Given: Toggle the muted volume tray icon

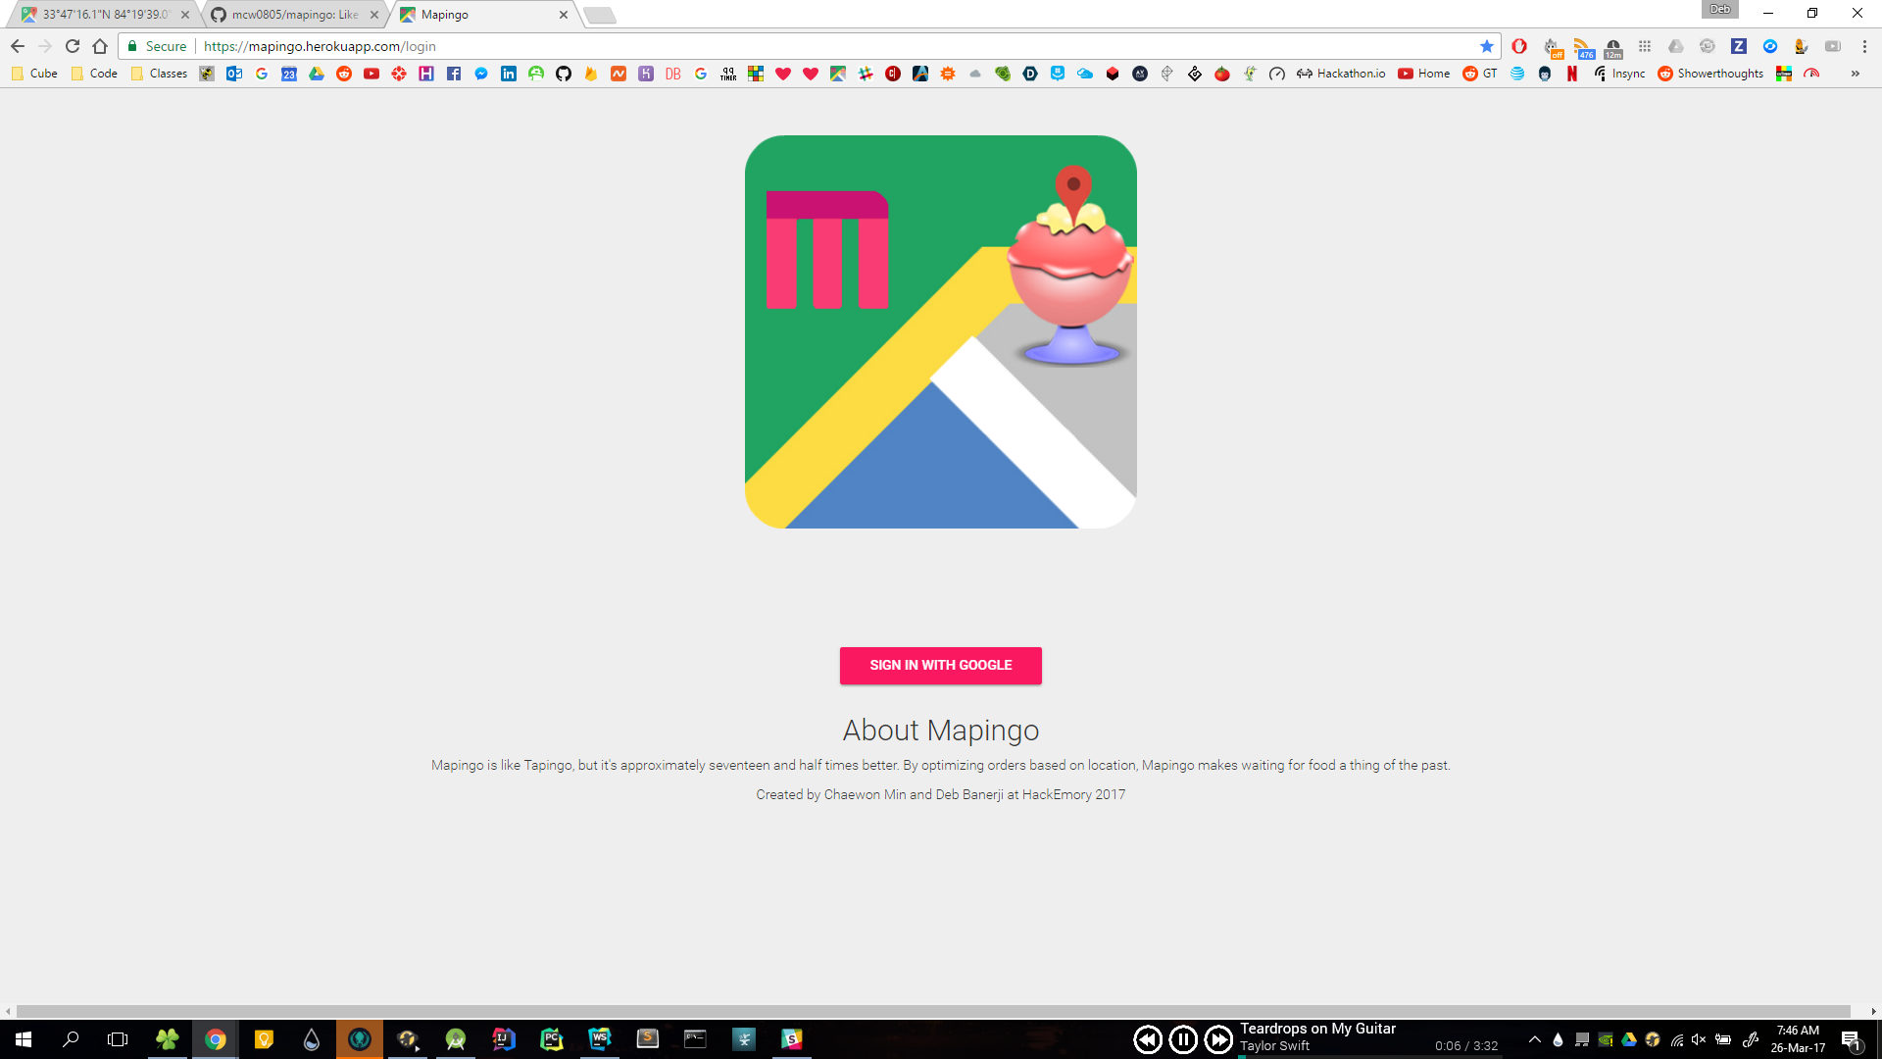Looking at the screenshot, I should 1699,1039.
